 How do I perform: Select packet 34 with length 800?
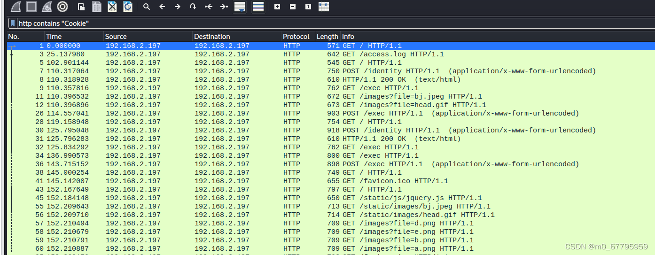pyautogui.click(x=331, y=156)
